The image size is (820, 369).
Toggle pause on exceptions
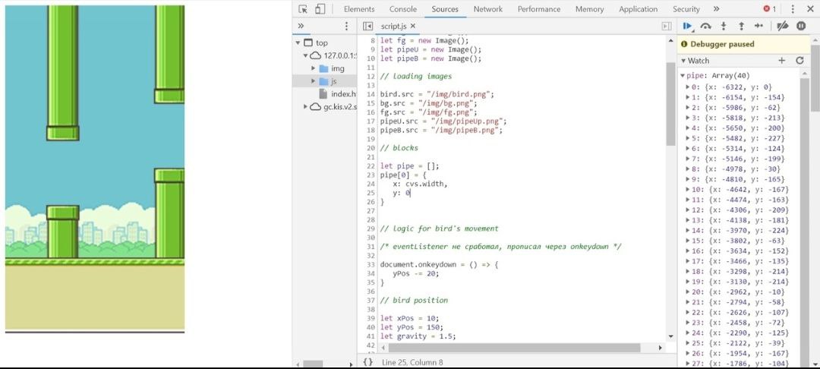(x=801, y=26)
